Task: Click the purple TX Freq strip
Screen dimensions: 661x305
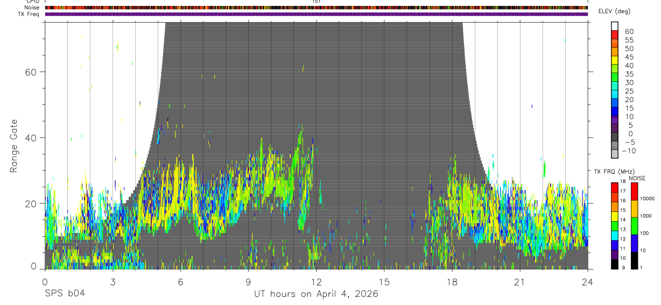Action: click(317, 14)
